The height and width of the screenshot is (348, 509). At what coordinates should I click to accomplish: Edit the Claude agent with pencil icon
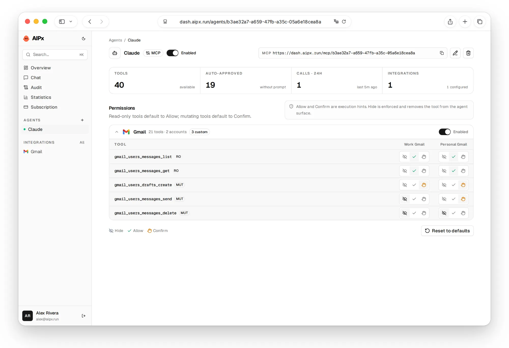(455, 53)
